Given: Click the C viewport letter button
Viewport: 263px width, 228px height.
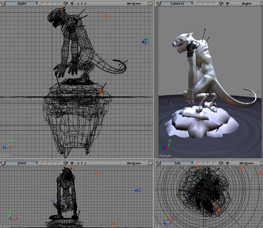Looking at the screenshot, I should coord(2,163).
